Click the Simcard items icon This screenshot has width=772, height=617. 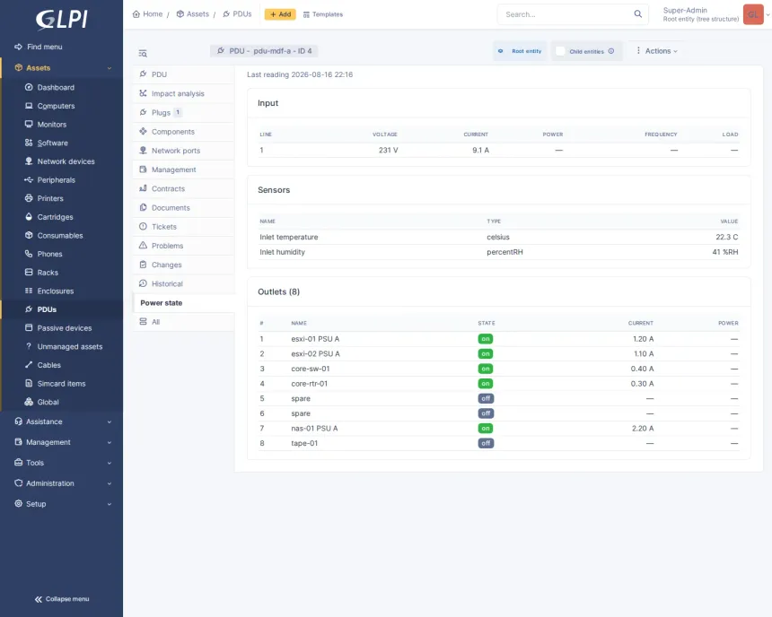[29, 383]
